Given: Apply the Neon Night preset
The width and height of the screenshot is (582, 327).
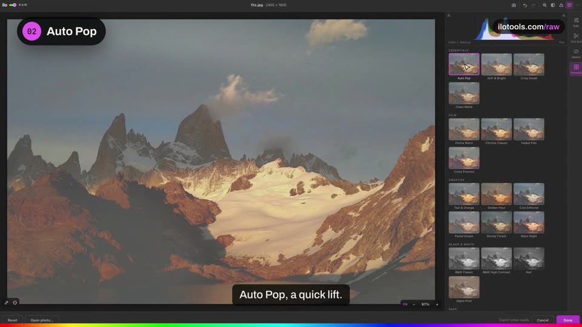Looking at the screenshot, I should pos(529,222).
